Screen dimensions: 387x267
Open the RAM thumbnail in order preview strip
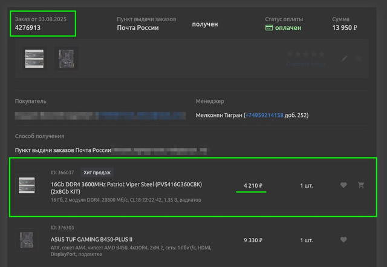[34, 59]
